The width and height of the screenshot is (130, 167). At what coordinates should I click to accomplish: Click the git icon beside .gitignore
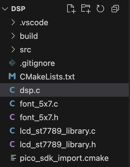(x=12, y=63)
